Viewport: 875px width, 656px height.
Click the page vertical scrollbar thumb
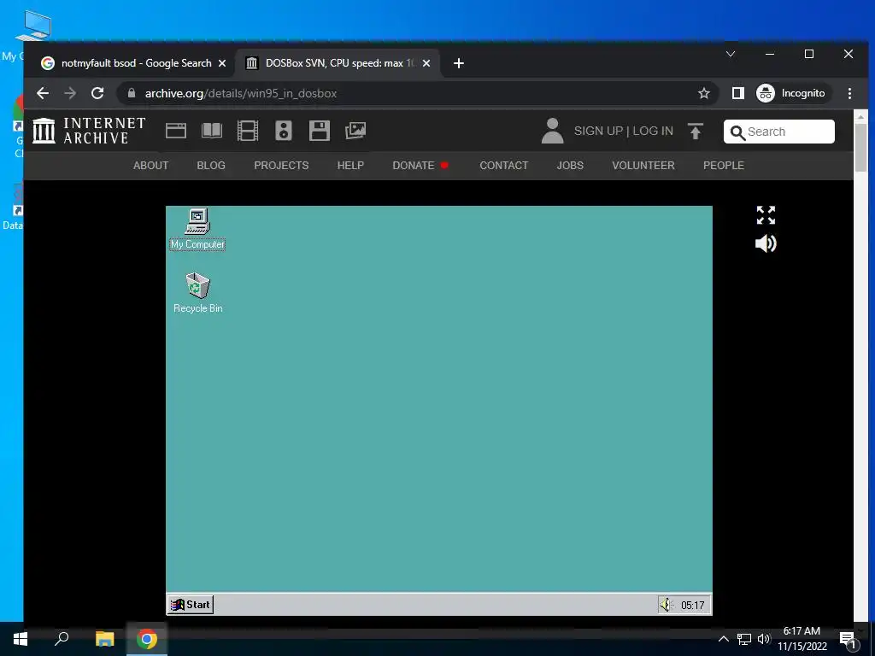pyautogui.click(x=860, y=147)
